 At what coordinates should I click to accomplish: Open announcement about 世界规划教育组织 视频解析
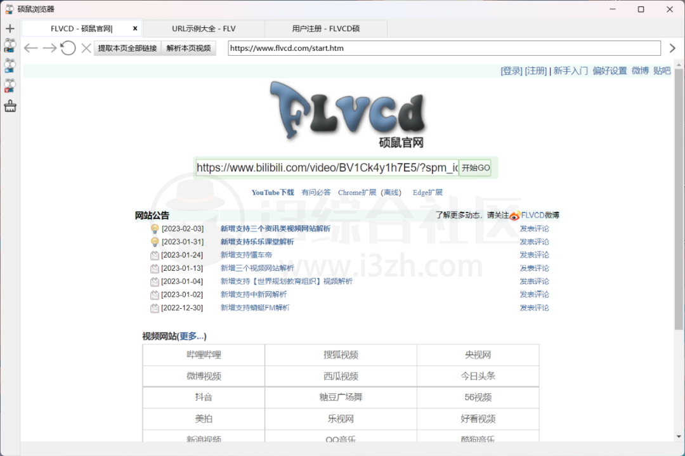click(286, 282)
